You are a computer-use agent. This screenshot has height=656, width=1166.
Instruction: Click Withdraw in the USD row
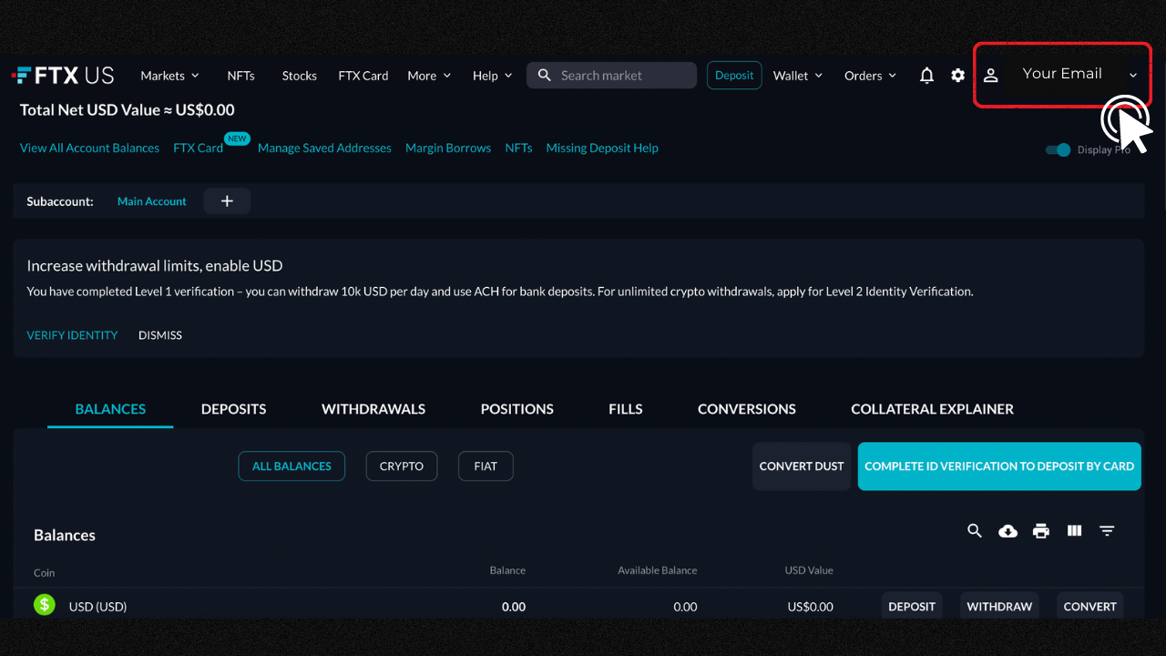pyautogui.click(x=999, y=606)
